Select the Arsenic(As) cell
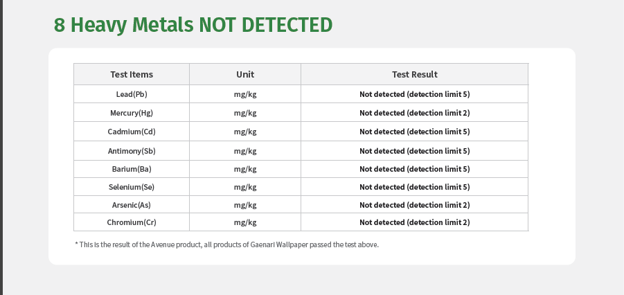The width and height of the screenshot is (624, 295). (132, 205)
